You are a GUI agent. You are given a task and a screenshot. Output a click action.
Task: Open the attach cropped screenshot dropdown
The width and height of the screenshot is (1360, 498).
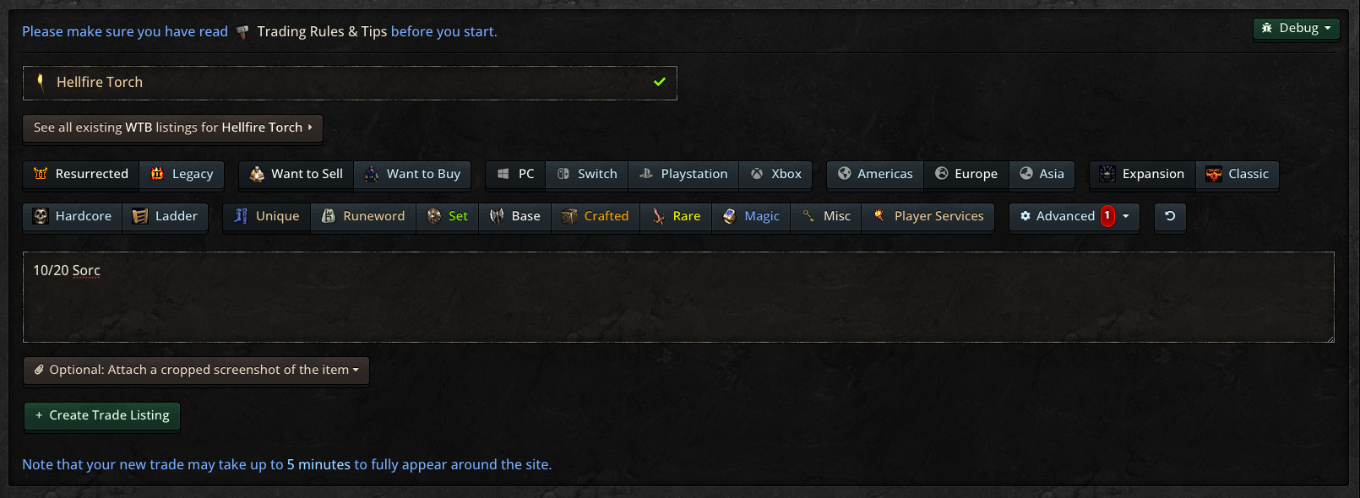(x=196, y=370)
